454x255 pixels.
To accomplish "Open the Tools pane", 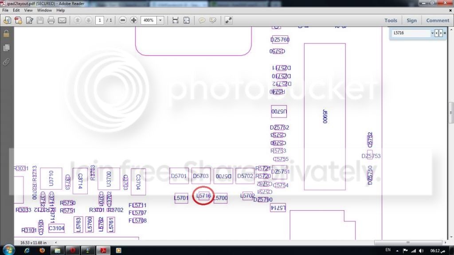I will coord(391,20).
